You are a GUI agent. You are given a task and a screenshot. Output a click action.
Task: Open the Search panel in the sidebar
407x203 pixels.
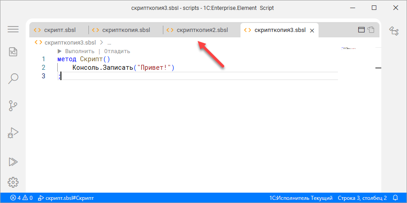13,78
